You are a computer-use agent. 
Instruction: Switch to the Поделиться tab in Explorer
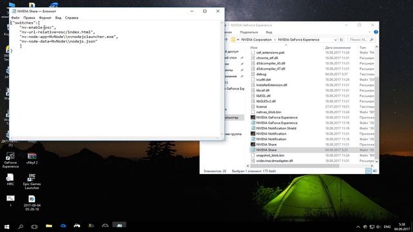tap(249, 32)
